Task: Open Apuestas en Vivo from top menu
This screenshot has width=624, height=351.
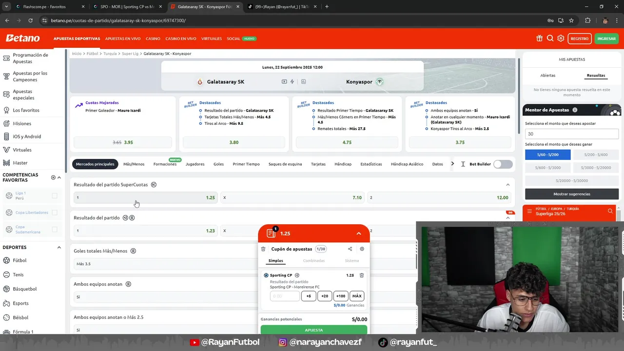Action: (x=123, y=39)
